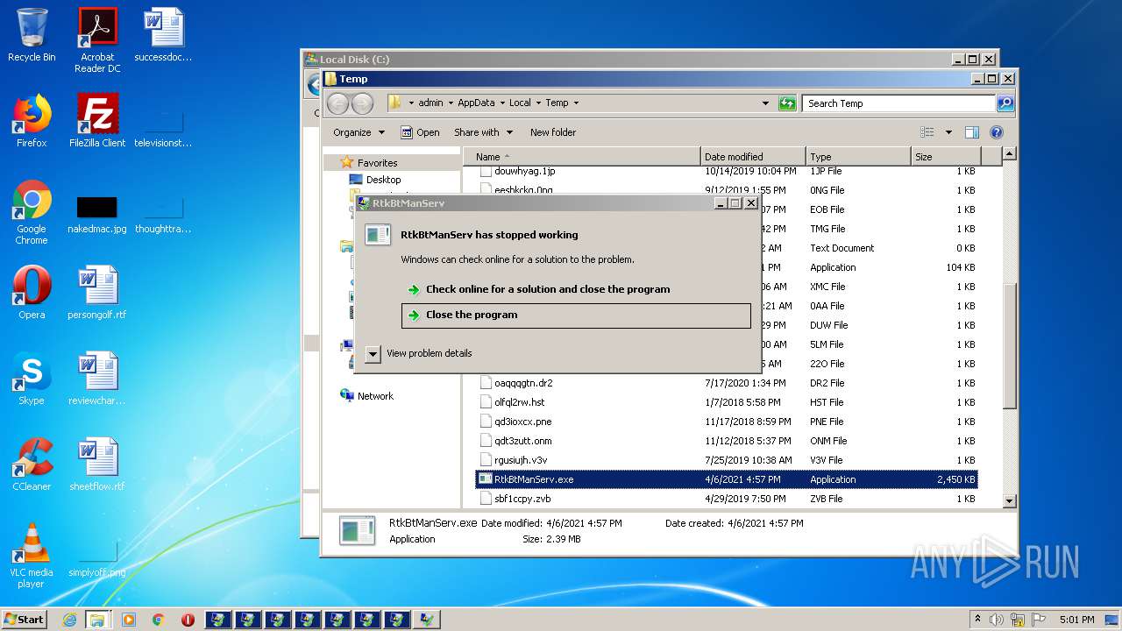This screenshot has width=1122, height=631.
Task: Select olfql2rw.hst file
Action: coord(519,402)
